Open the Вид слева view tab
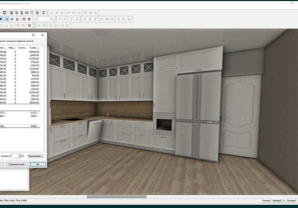This screenshot has width=298, height=208. point(21,200)
